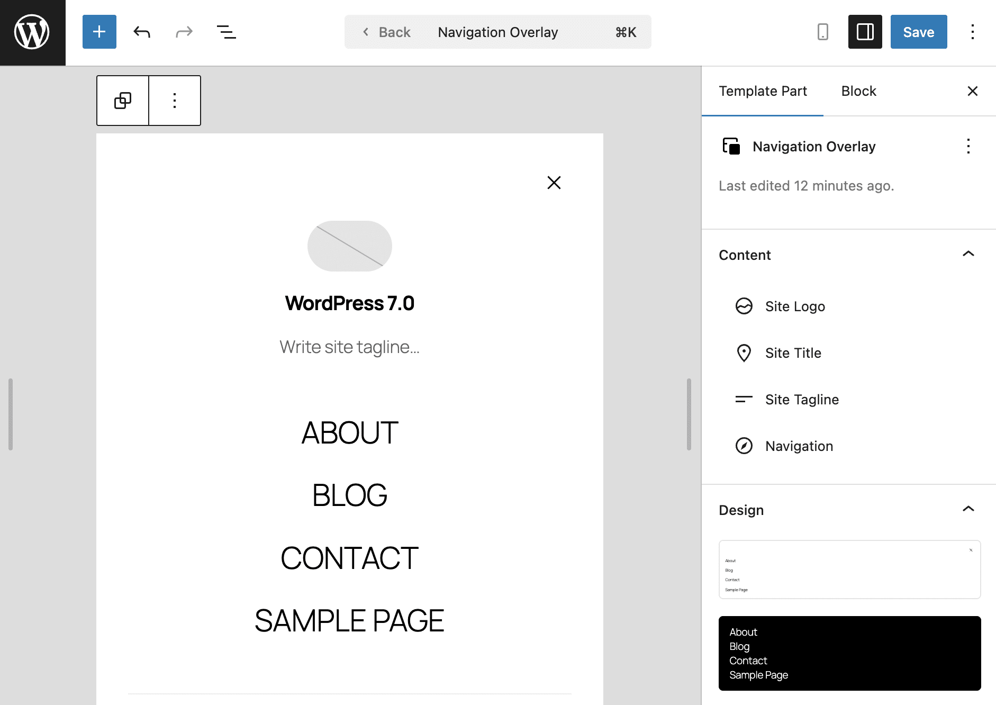This screenshot has height=705, width=996.
Task: Redo the last change
Action: click(x=184, y=32)
